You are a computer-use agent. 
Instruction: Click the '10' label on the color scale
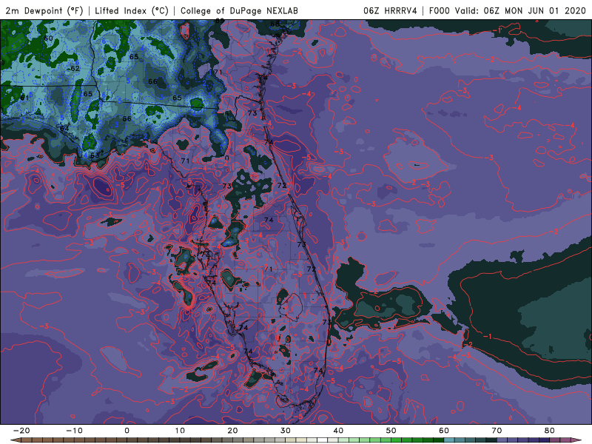pyautogui.click(x=180, y=431)
